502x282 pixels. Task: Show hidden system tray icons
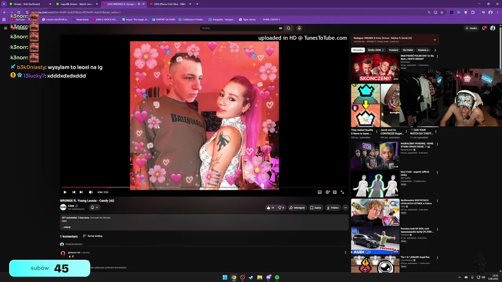pyautogui.click(x=460, y=277)
